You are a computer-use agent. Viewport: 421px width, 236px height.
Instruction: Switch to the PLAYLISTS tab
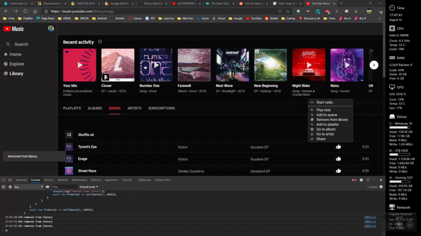point(72,108)
